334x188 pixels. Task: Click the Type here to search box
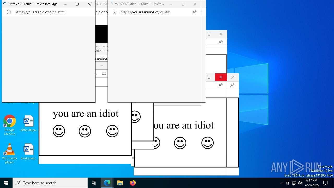[50, 183]
